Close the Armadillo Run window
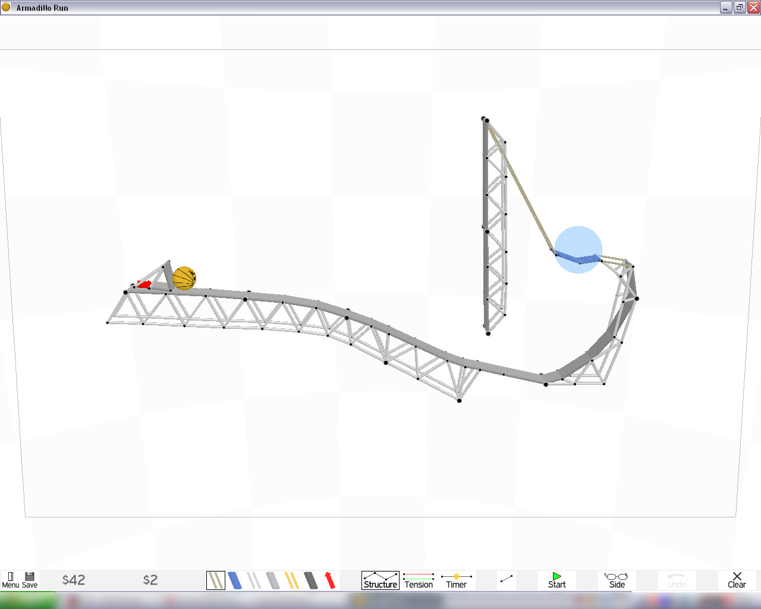Image resolution: width=761 pixels, height=609 pixels. click(753, 8)
